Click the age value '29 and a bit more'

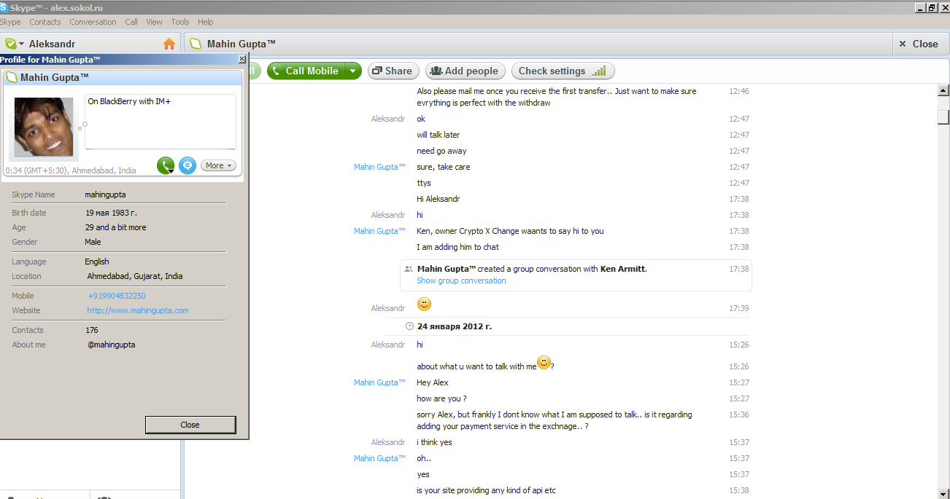tap(115, 227)
